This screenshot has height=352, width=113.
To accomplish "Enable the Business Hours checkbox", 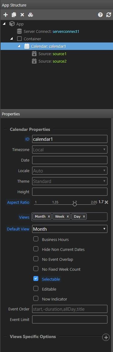I will [x=36, y=239].
